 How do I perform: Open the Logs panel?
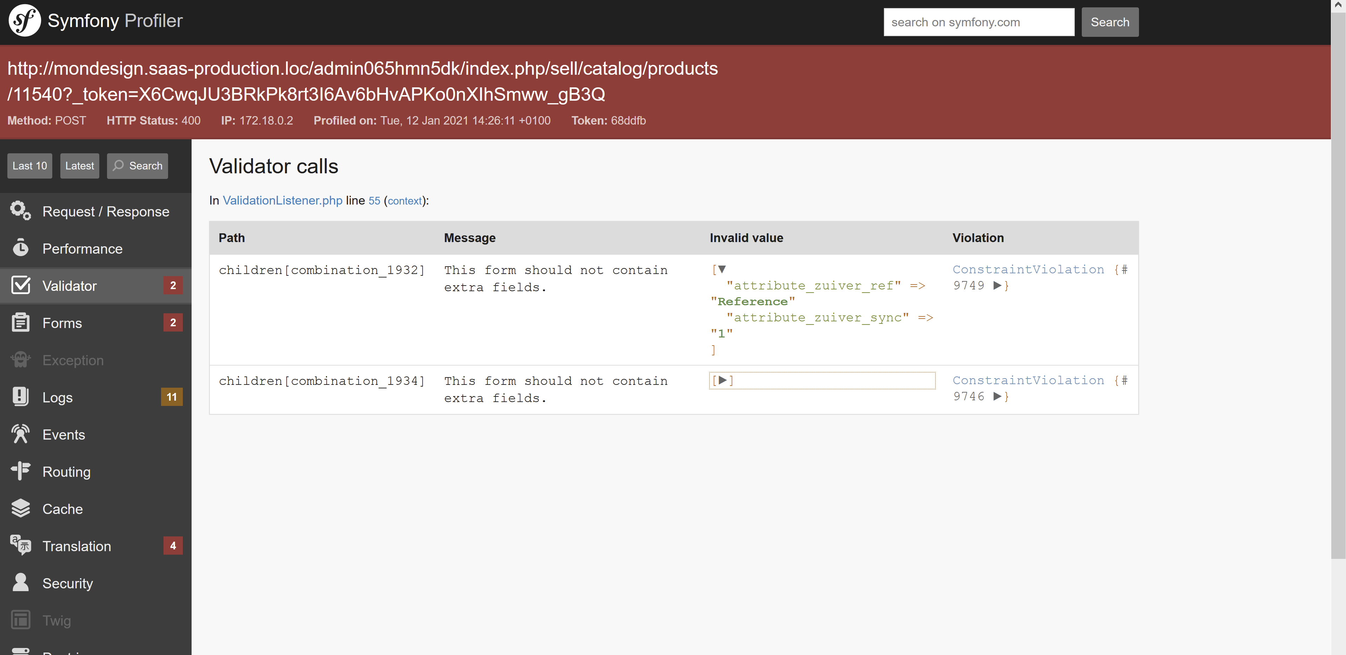coord(96,397)
